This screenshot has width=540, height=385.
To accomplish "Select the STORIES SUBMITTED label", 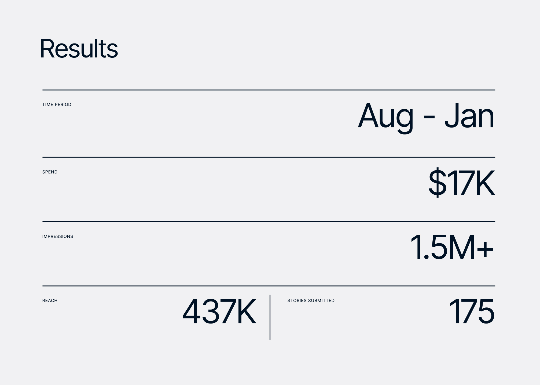I will click(311, 301).
